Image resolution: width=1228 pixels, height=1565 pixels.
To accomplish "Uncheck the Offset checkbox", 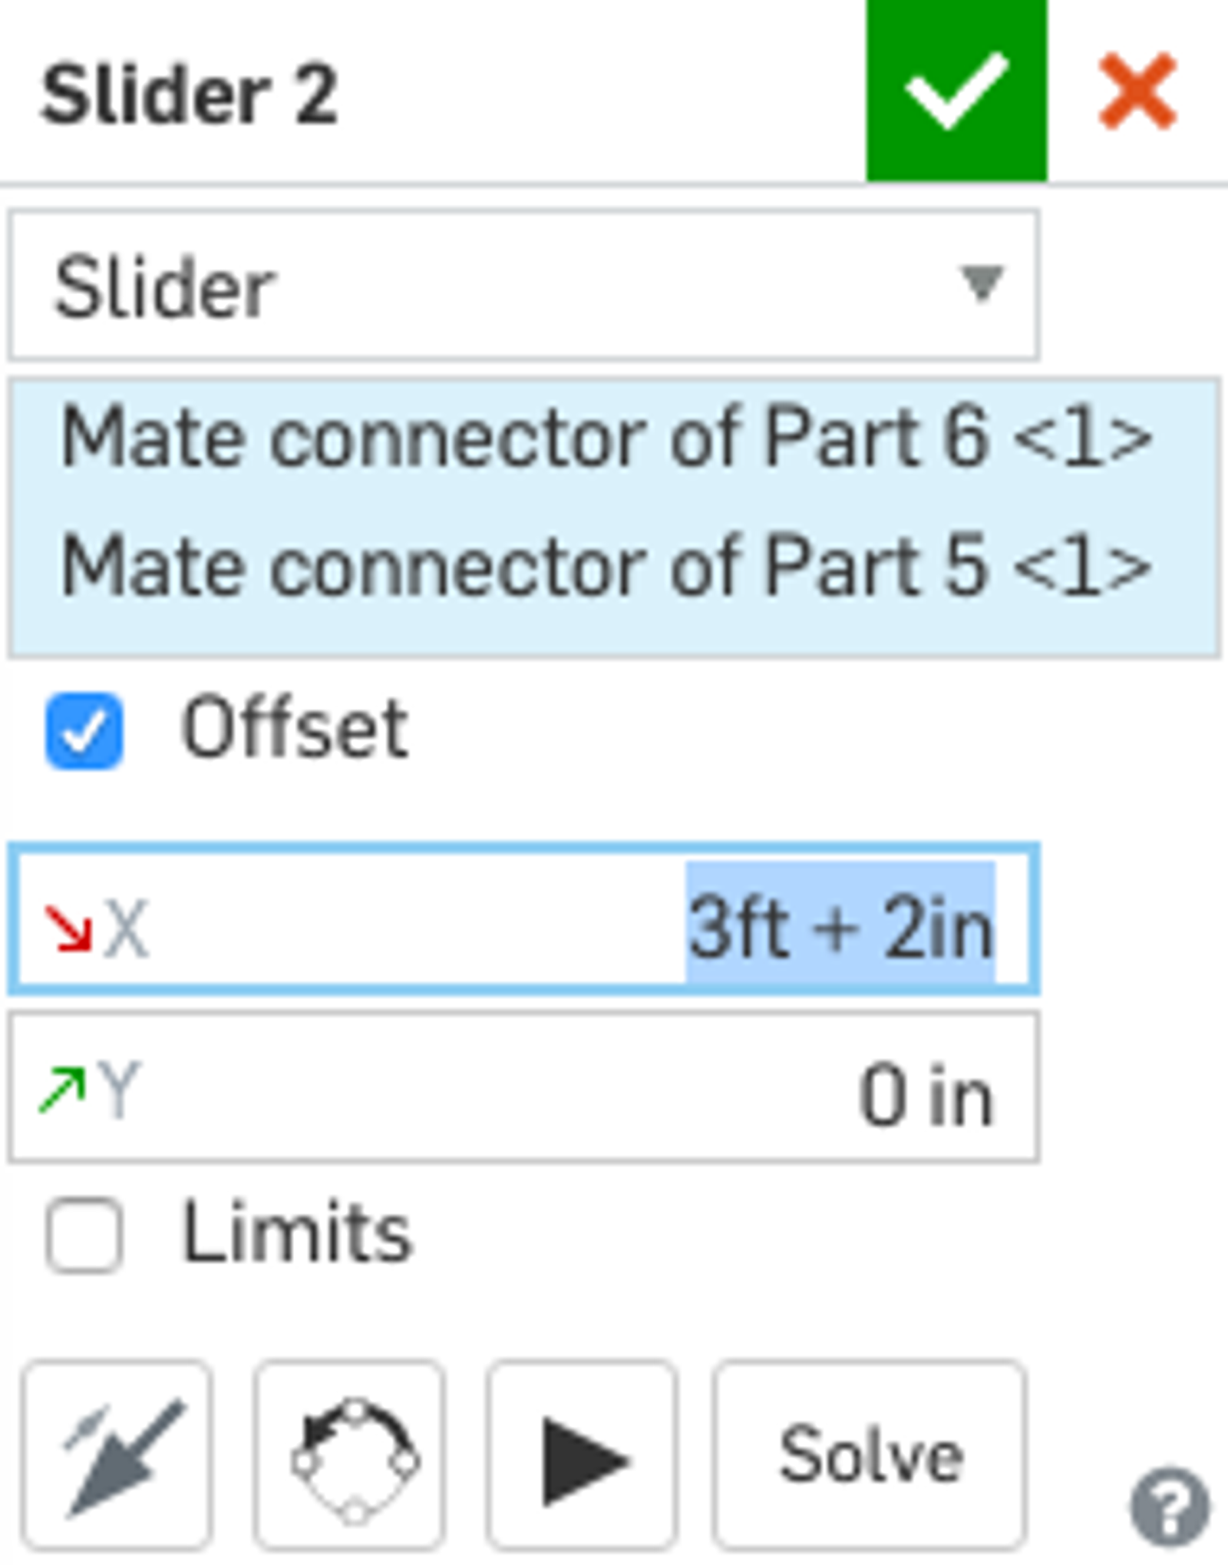I will point(84,730).
